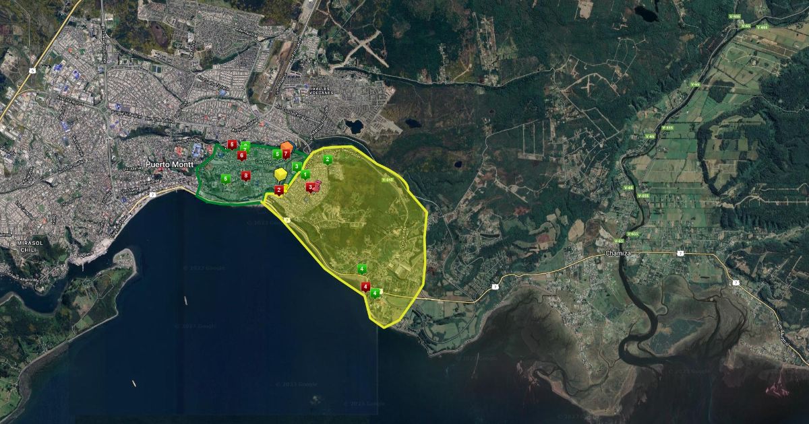Open the red marker numbered 3
The width and height of the screenshot is (809, 424).
click(x=309, y=187)
